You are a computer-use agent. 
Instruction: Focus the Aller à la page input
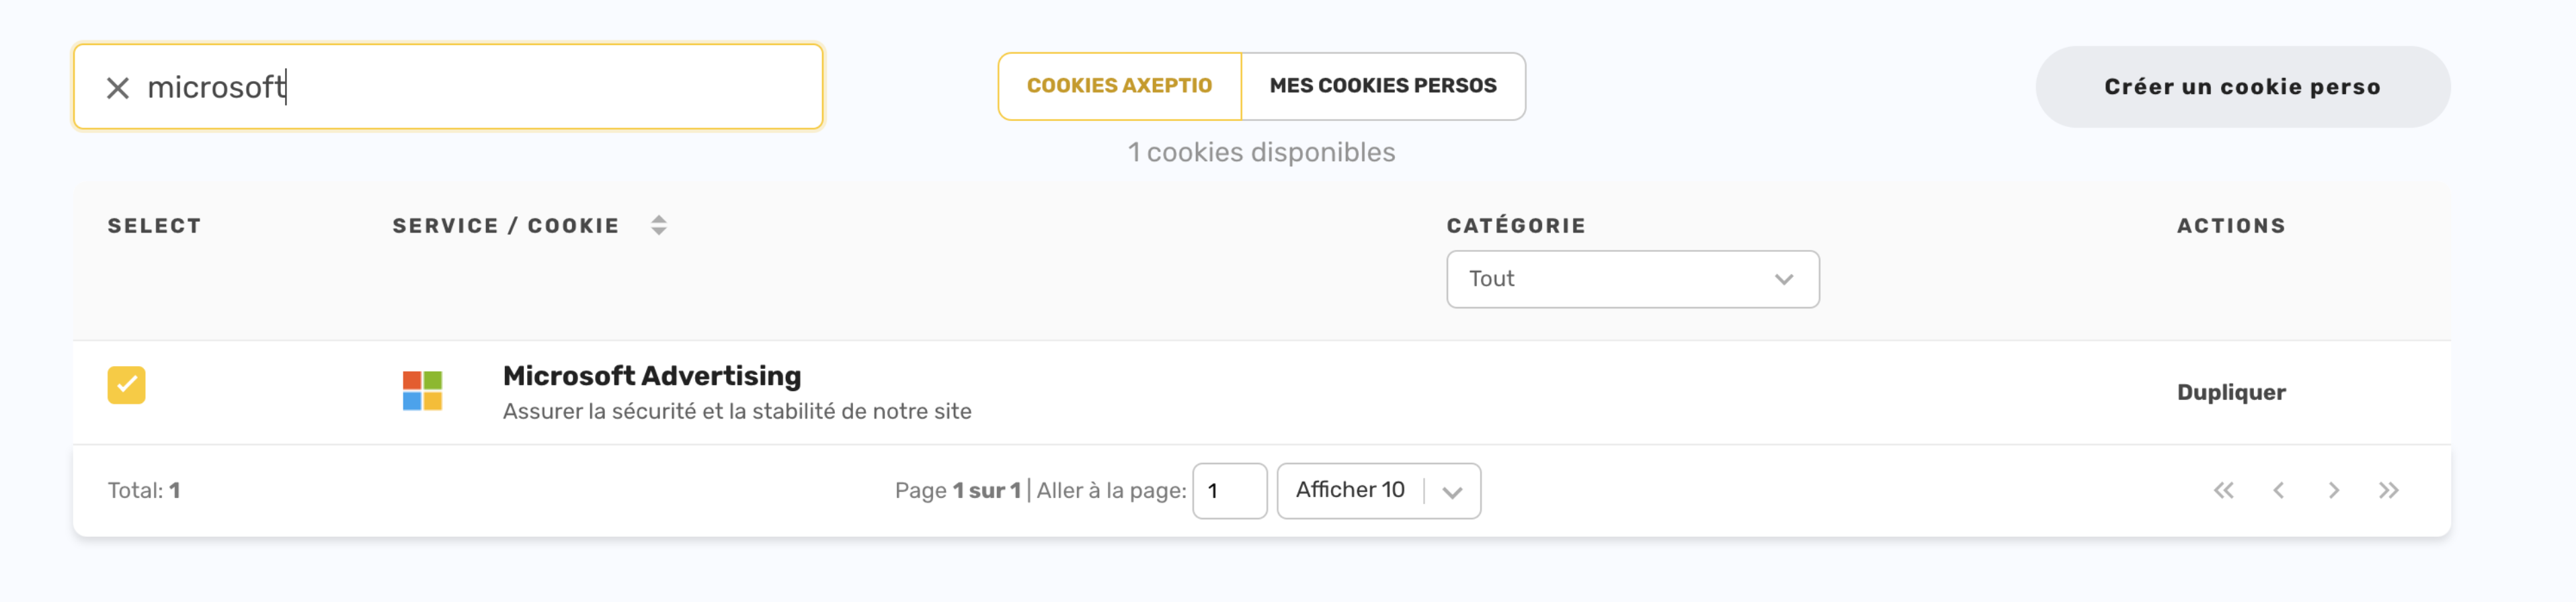tap(1229, 491)
